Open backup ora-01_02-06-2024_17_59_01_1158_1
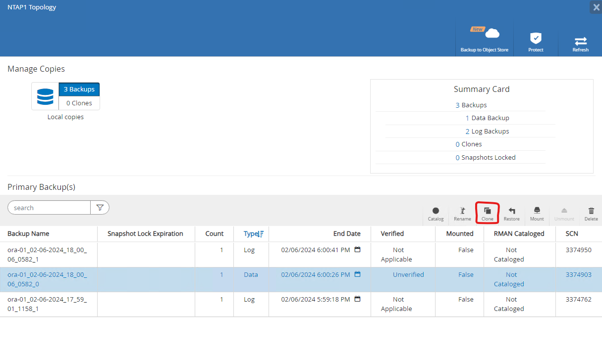The height and width of the screenshot is (354, 602). pos(47,304)
